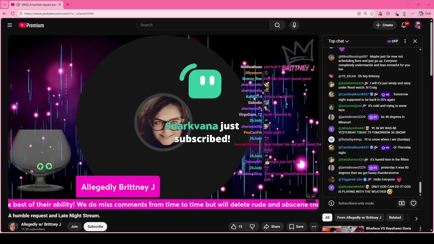Open live chat options three-dot menu
The height and width of the screenshot is (244, 434).
point(405,41)
